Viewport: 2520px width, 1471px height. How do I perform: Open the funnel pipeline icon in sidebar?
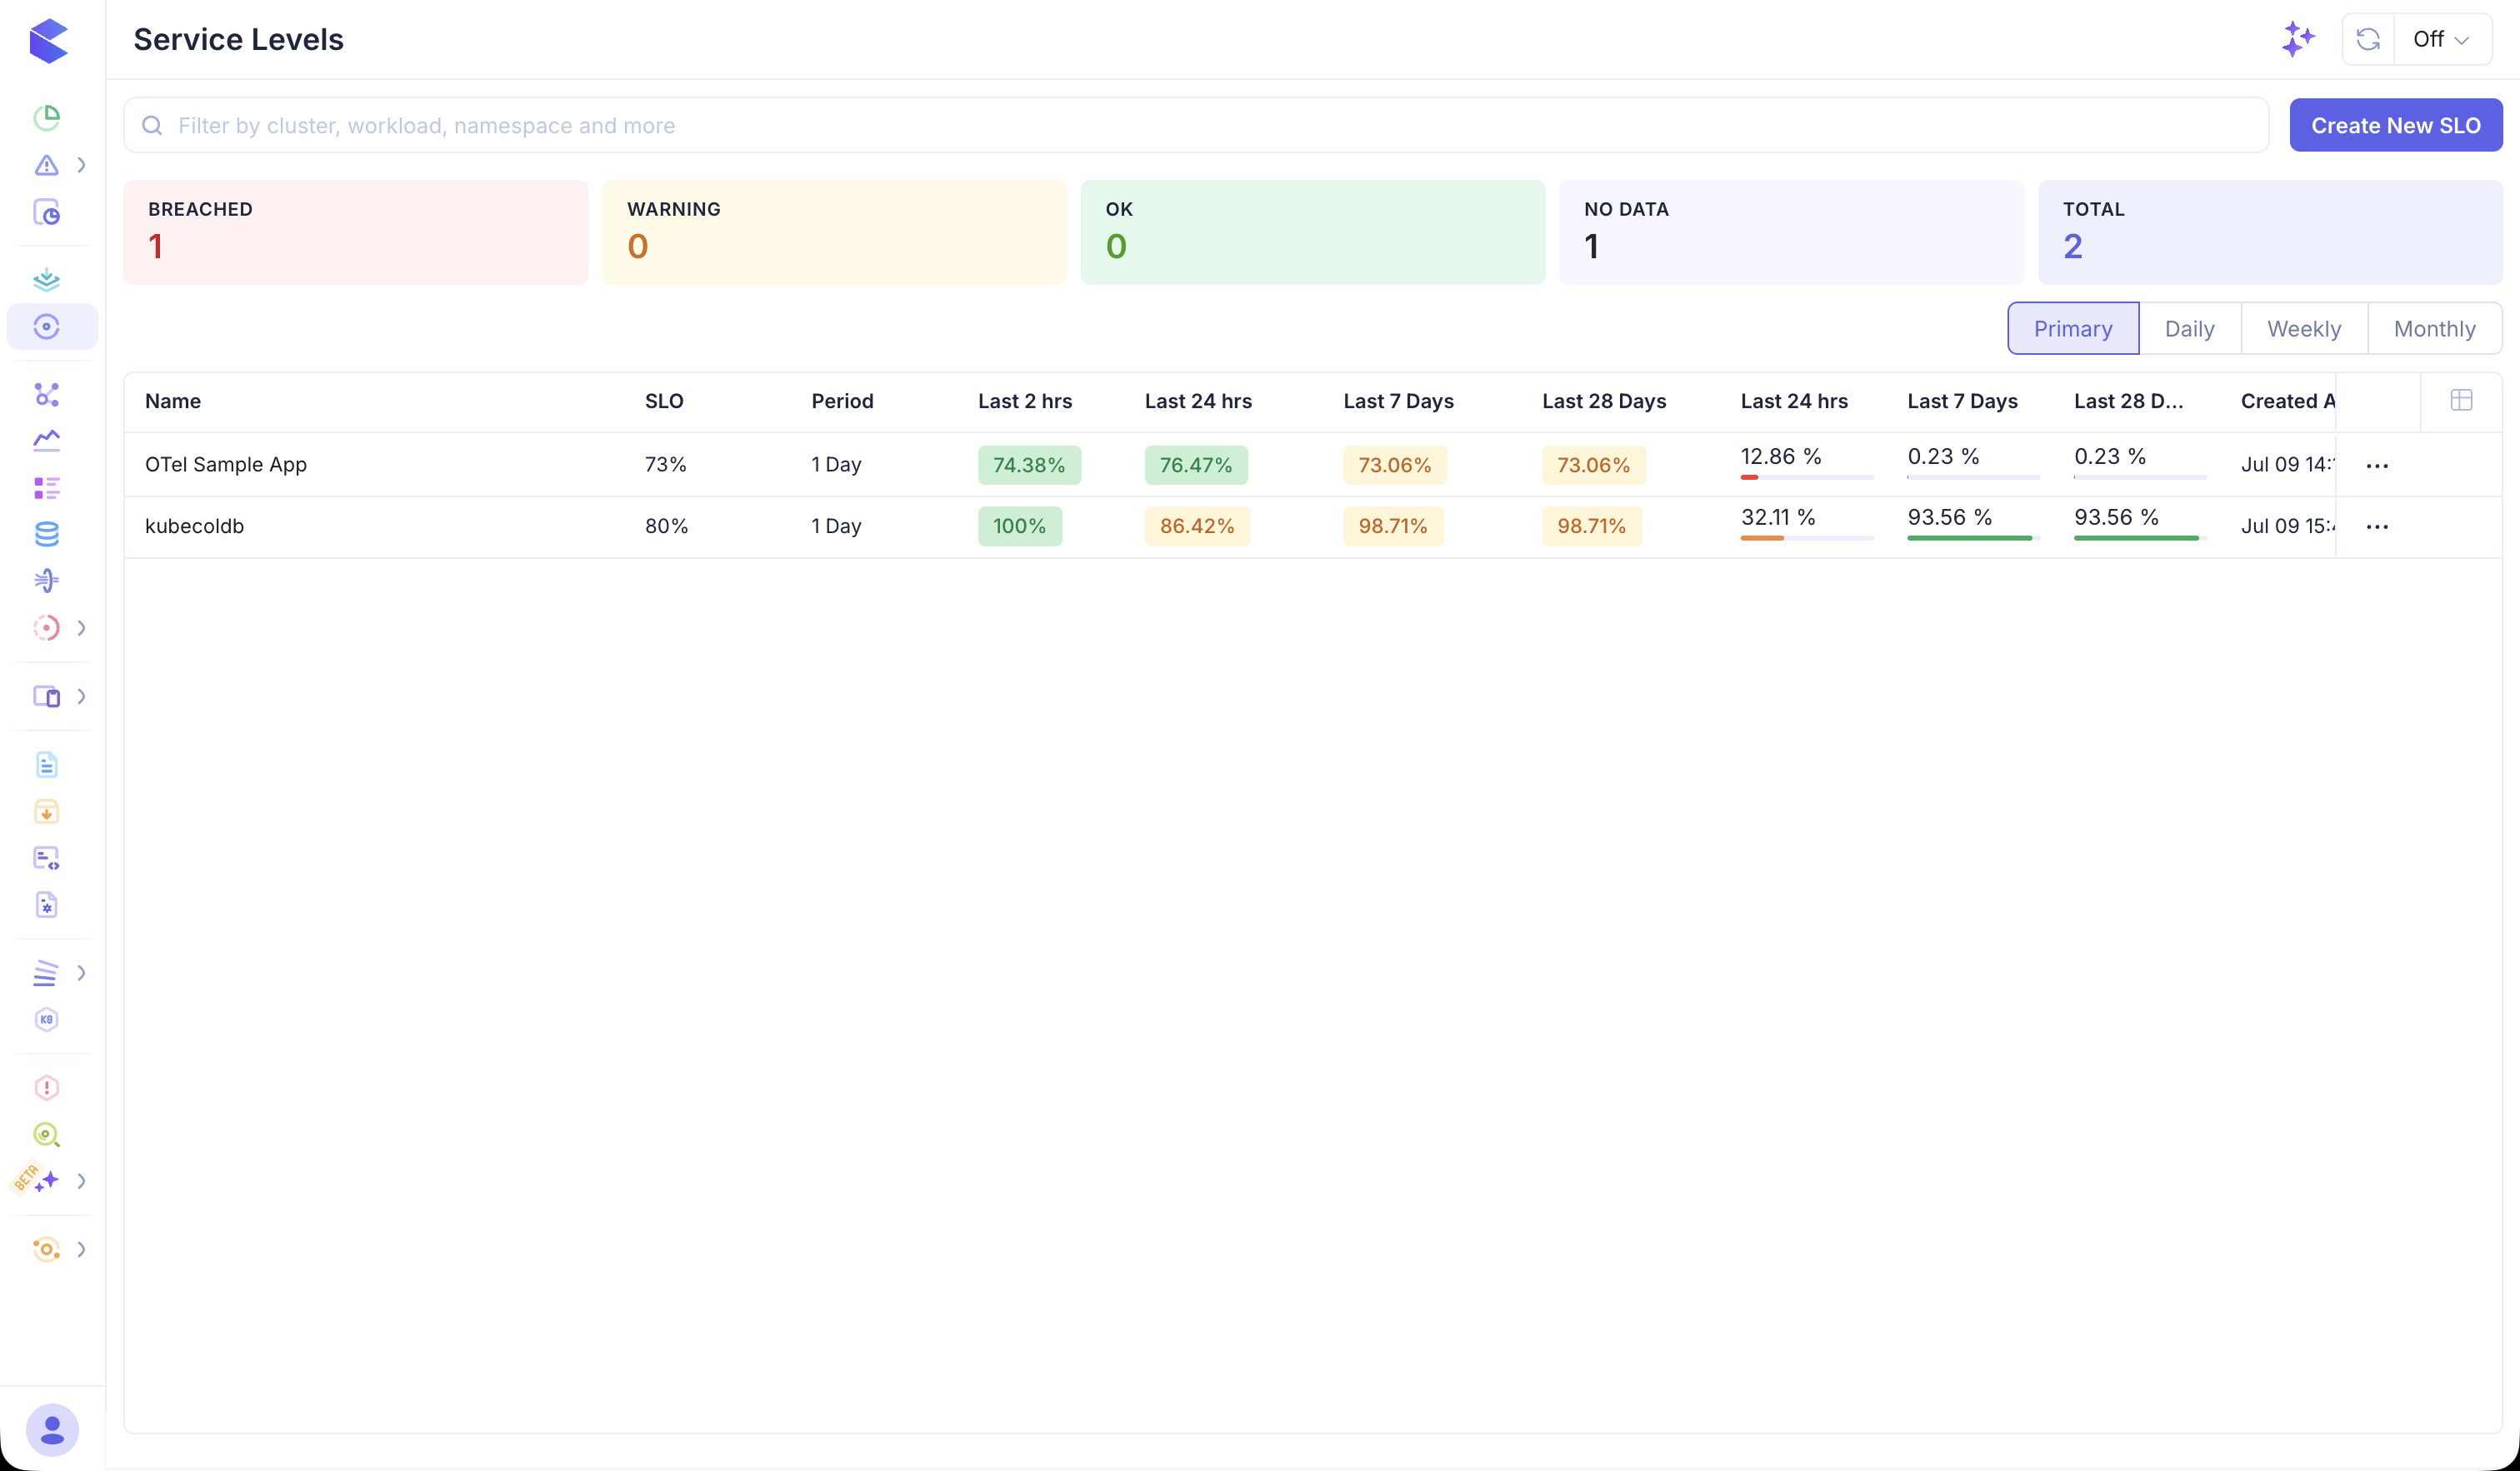[46, 581]
